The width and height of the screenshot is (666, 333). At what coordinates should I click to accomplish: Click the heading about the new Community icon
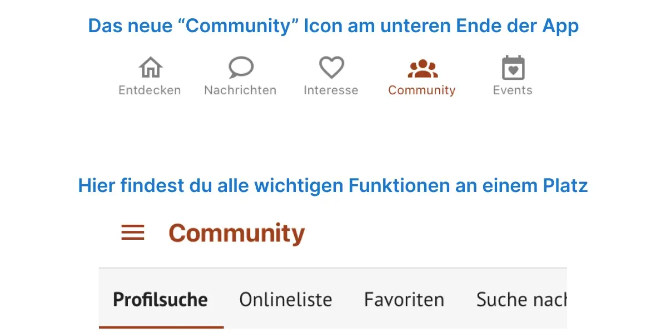click(333, 26)
